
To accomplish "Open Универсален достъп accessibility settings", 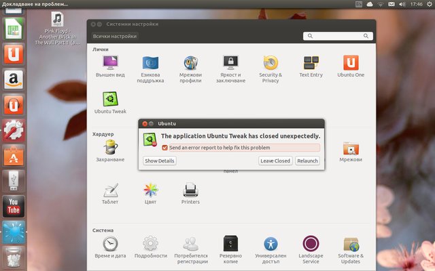I will pyautogui.click(x=271, y=250).
